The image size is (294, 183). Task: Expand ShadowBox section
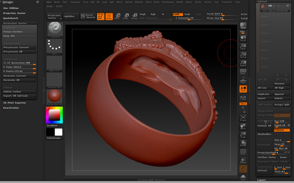[264, 134]
